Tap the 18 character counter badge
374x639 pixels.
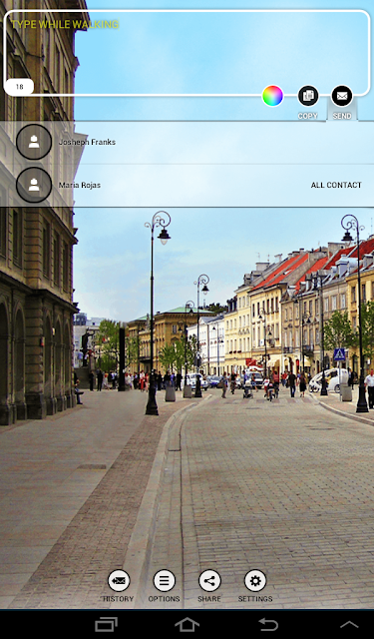coord(19,87)
